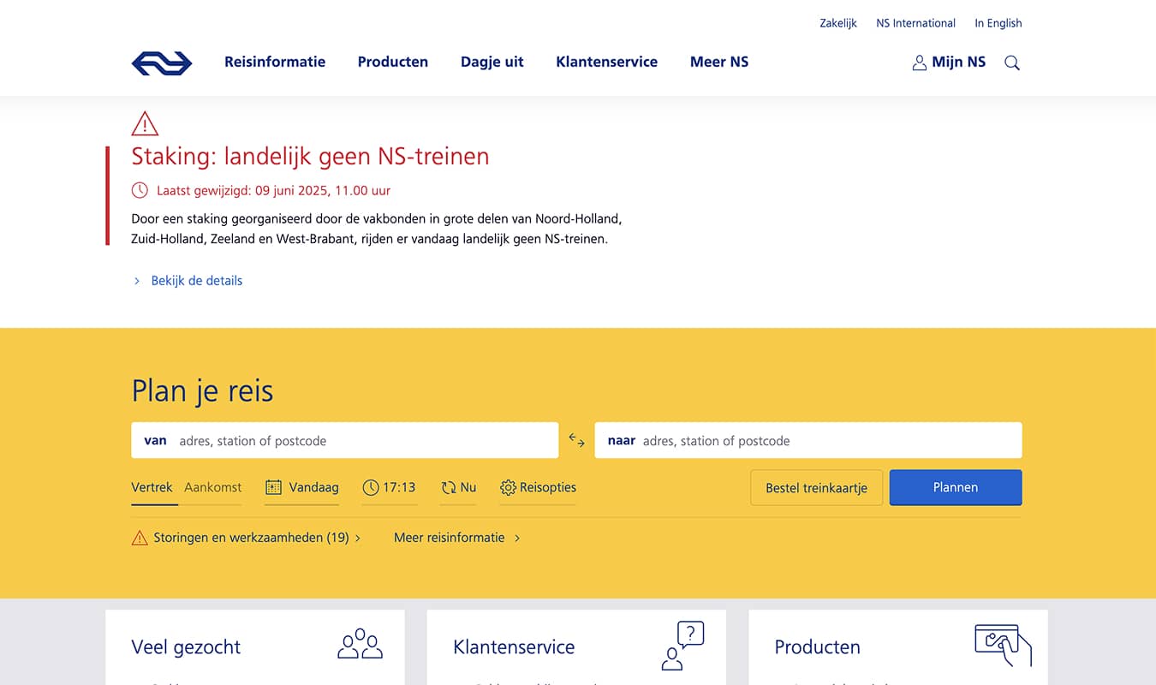Open the Zakelijk link

point(838,23)
